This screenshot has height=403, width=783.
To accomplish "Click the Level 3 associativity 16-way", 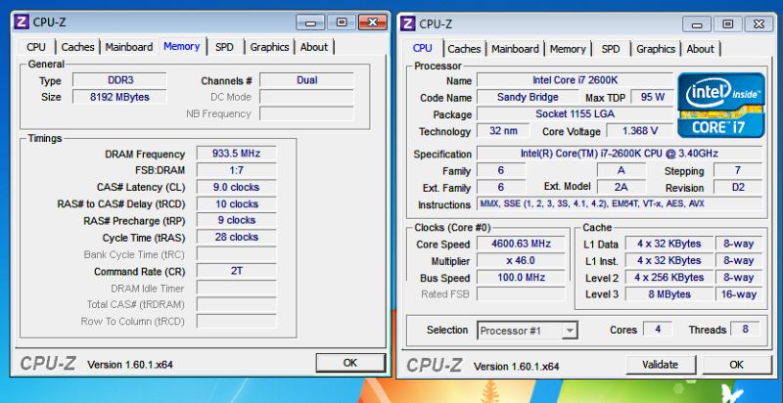I will coord(739,293).
